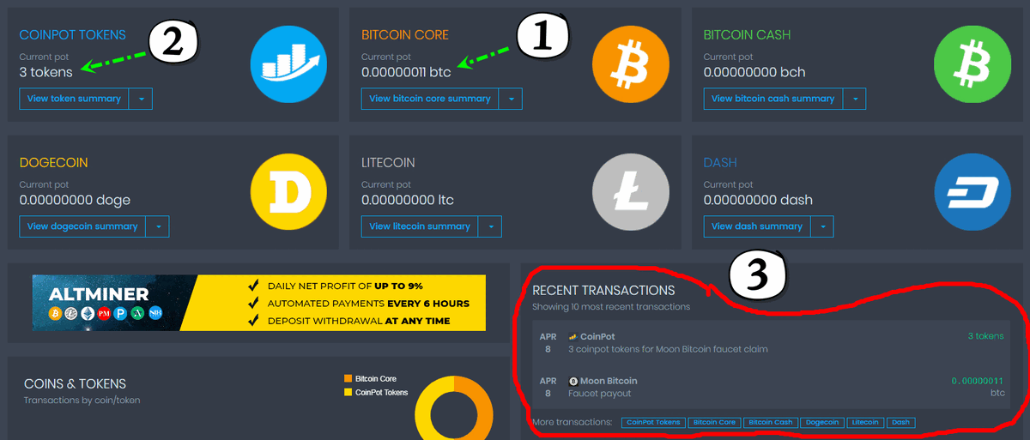Viewport: 1030px width, 440px height.
Task: Expand dropdown beside View bitcoin core summary
Action: (x=511, y=99)
